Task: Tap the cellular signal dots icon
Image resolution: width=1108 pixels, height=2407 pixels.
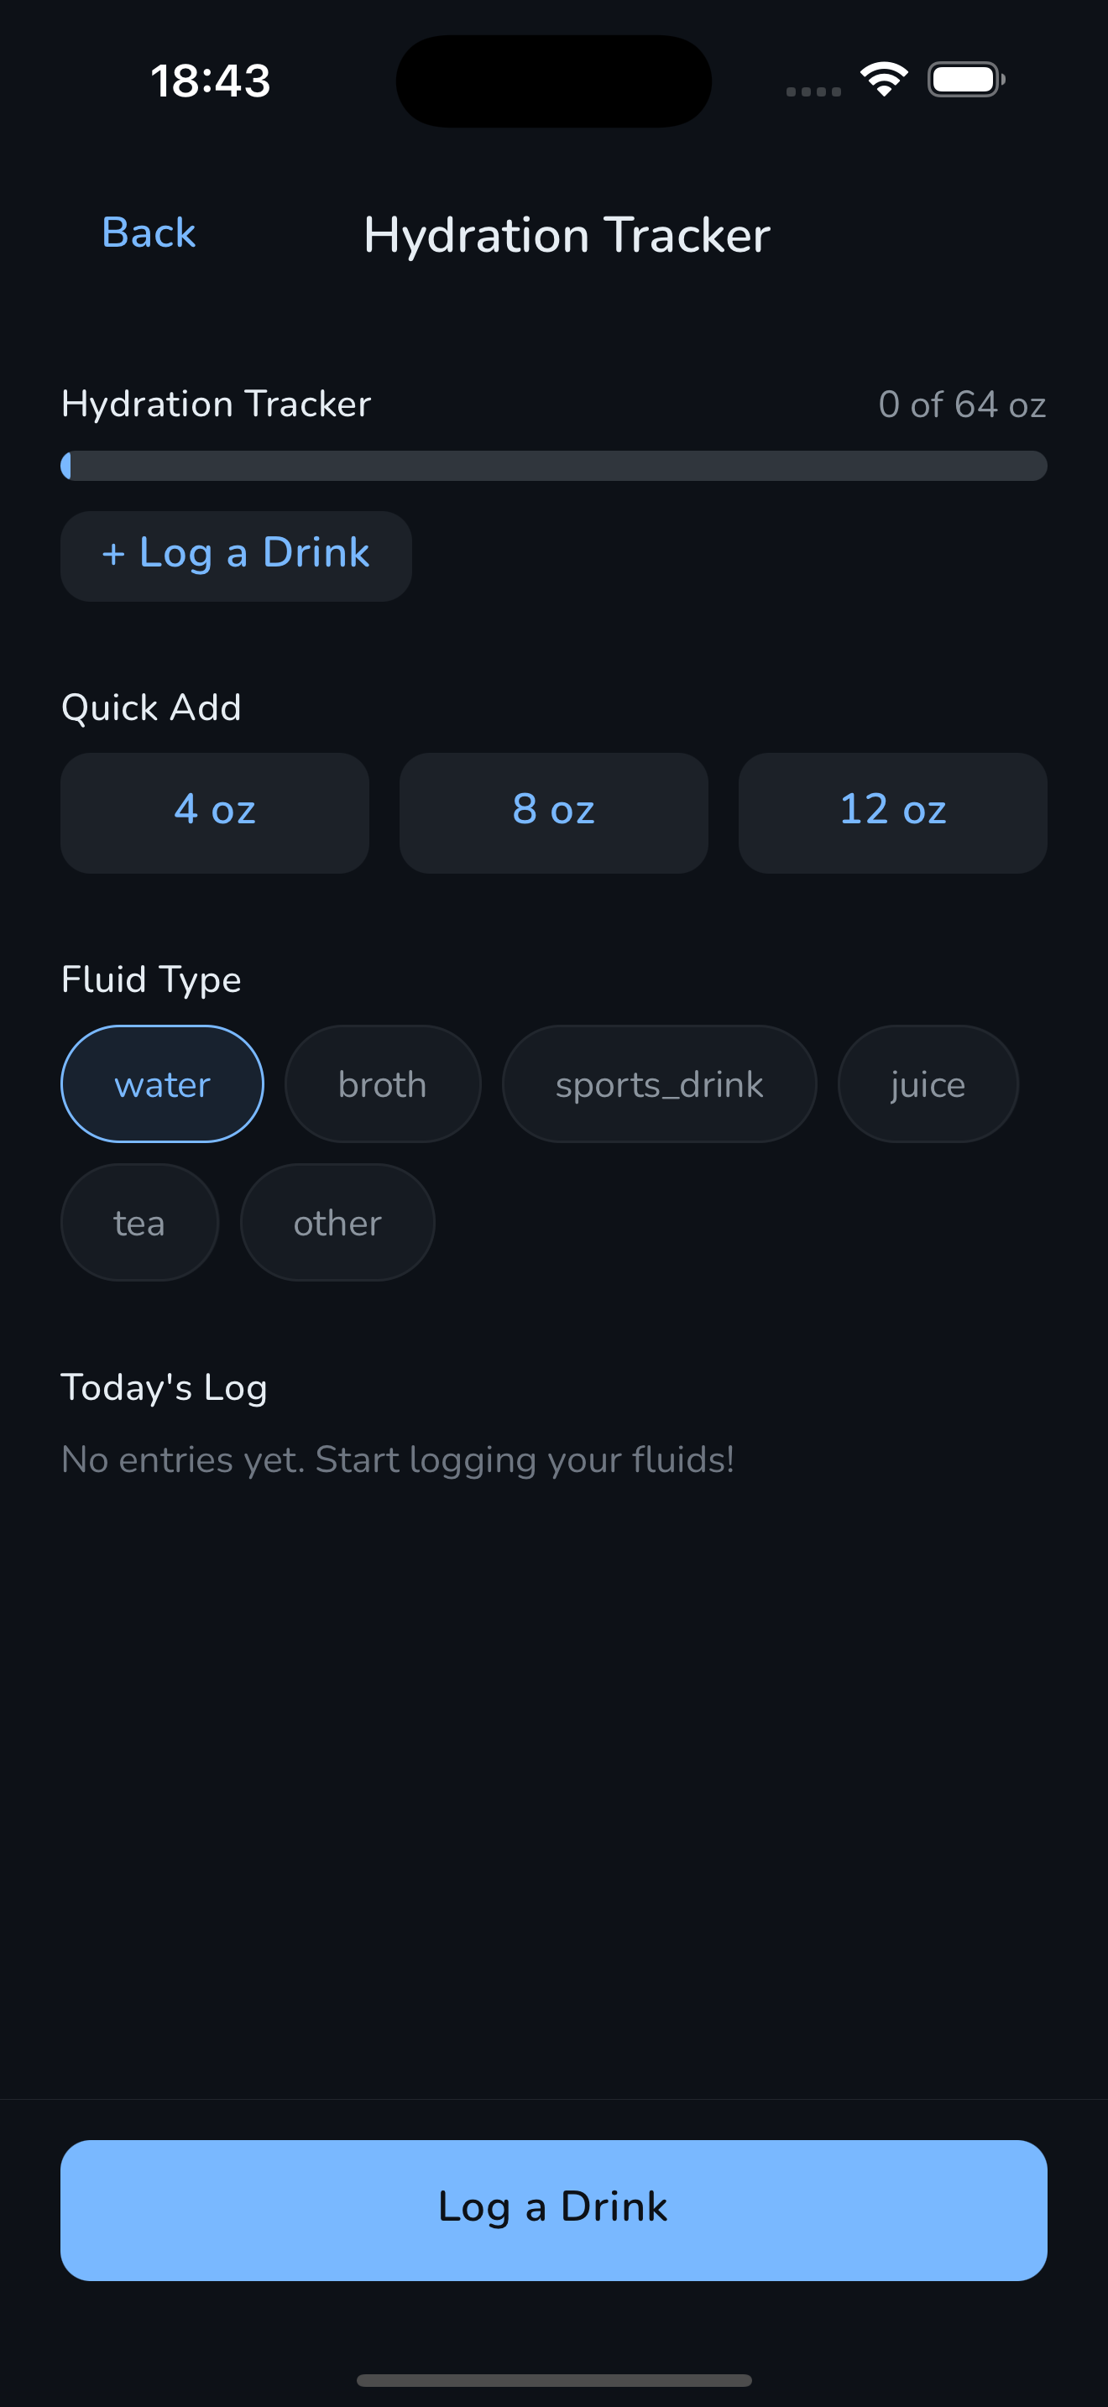Action: 813,91
